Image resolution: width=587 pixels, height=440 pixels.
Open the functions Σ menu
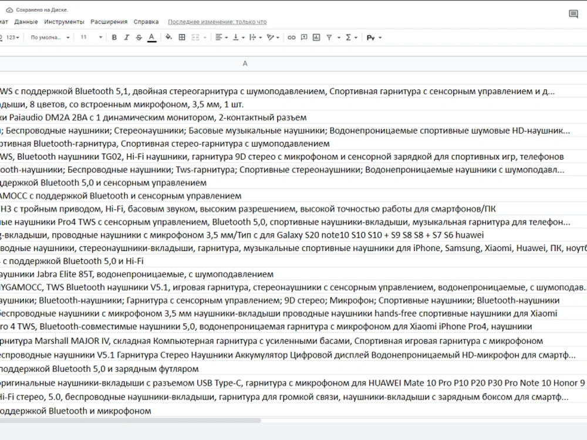click(x=348, y=37)
